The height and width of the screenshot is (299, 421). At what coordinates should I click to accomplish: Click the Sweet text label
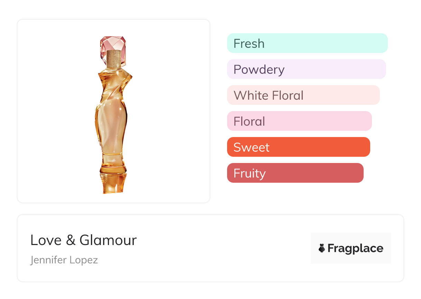(x=251, y=147)
